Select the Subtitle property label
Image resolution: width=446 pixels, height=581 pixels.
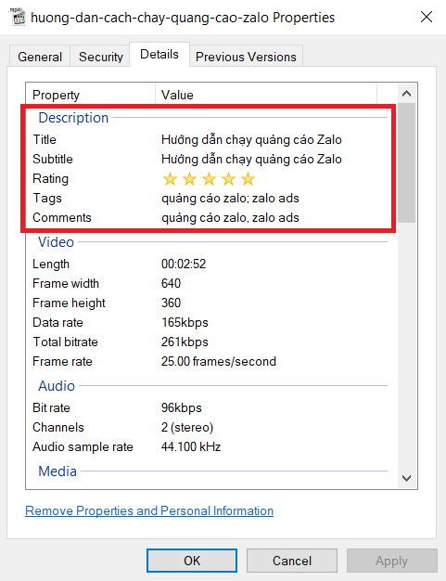[x=53, y=160]
